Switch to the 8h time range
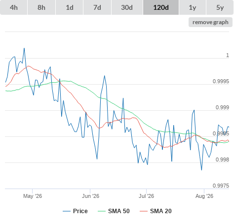 [41, 7]
